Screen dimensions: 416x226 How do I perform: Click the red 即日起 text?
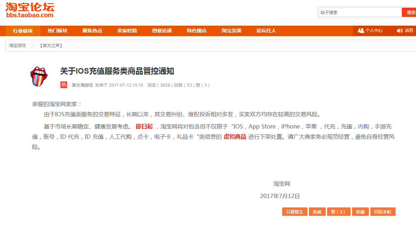pos(144,126)
